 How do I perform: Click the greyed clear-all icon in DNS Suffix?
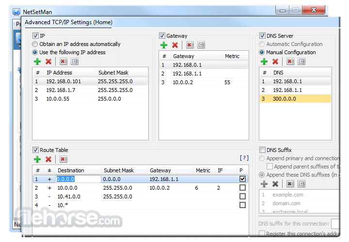[x=290, y=184]
